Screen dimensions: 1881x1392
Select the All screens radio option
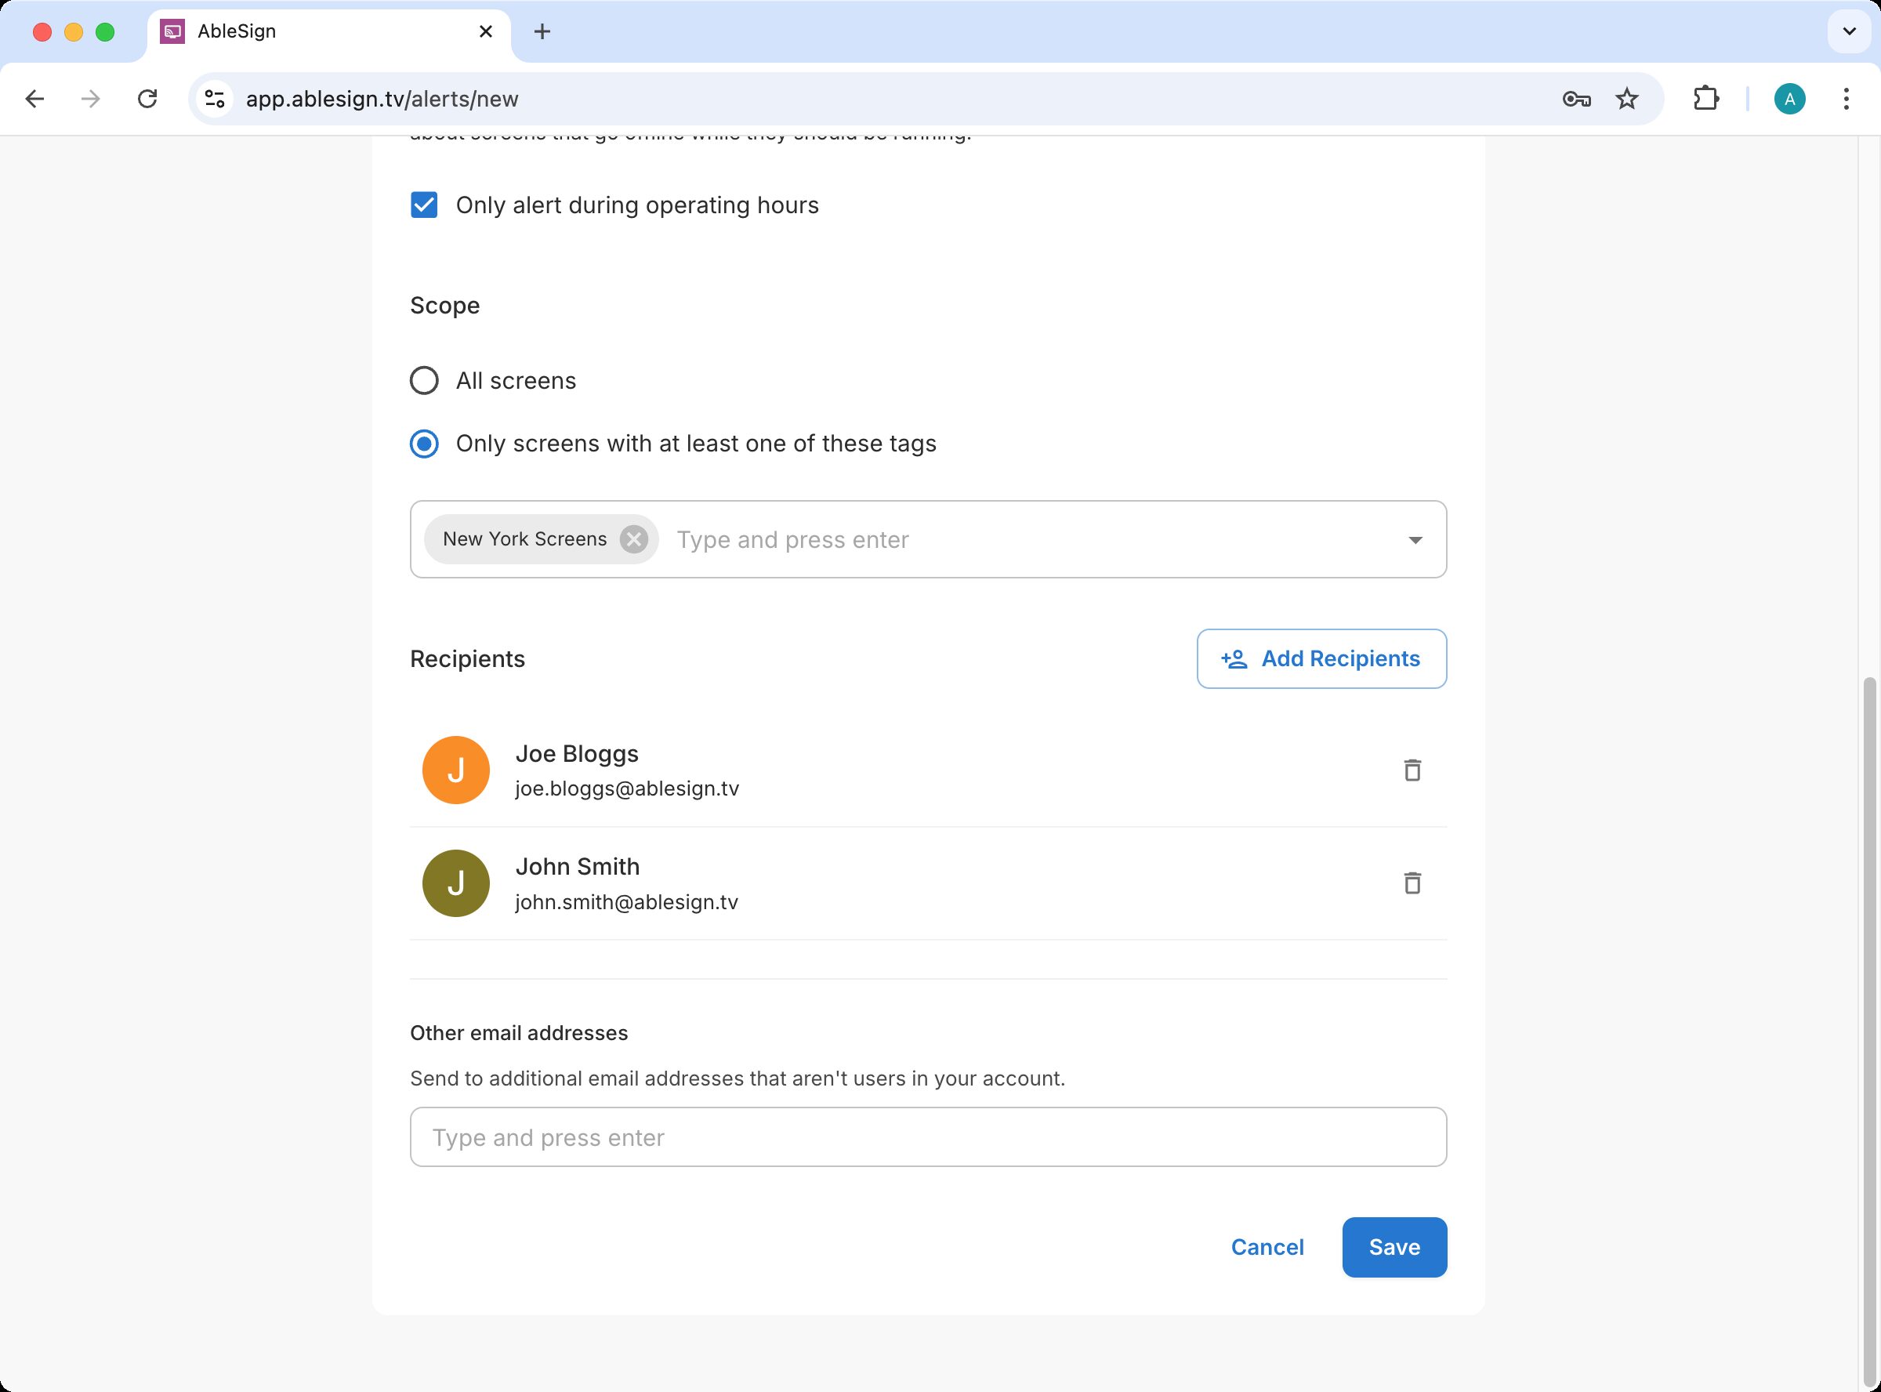pos(424,381)
